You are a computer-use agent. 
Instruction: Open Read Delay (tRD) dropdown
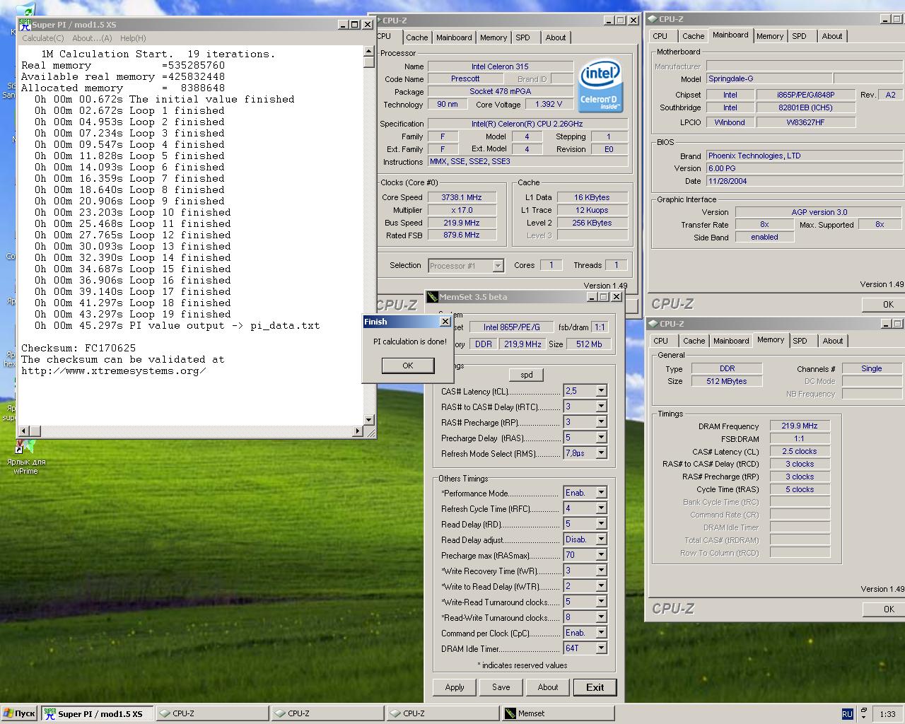(x=601, y=524)
